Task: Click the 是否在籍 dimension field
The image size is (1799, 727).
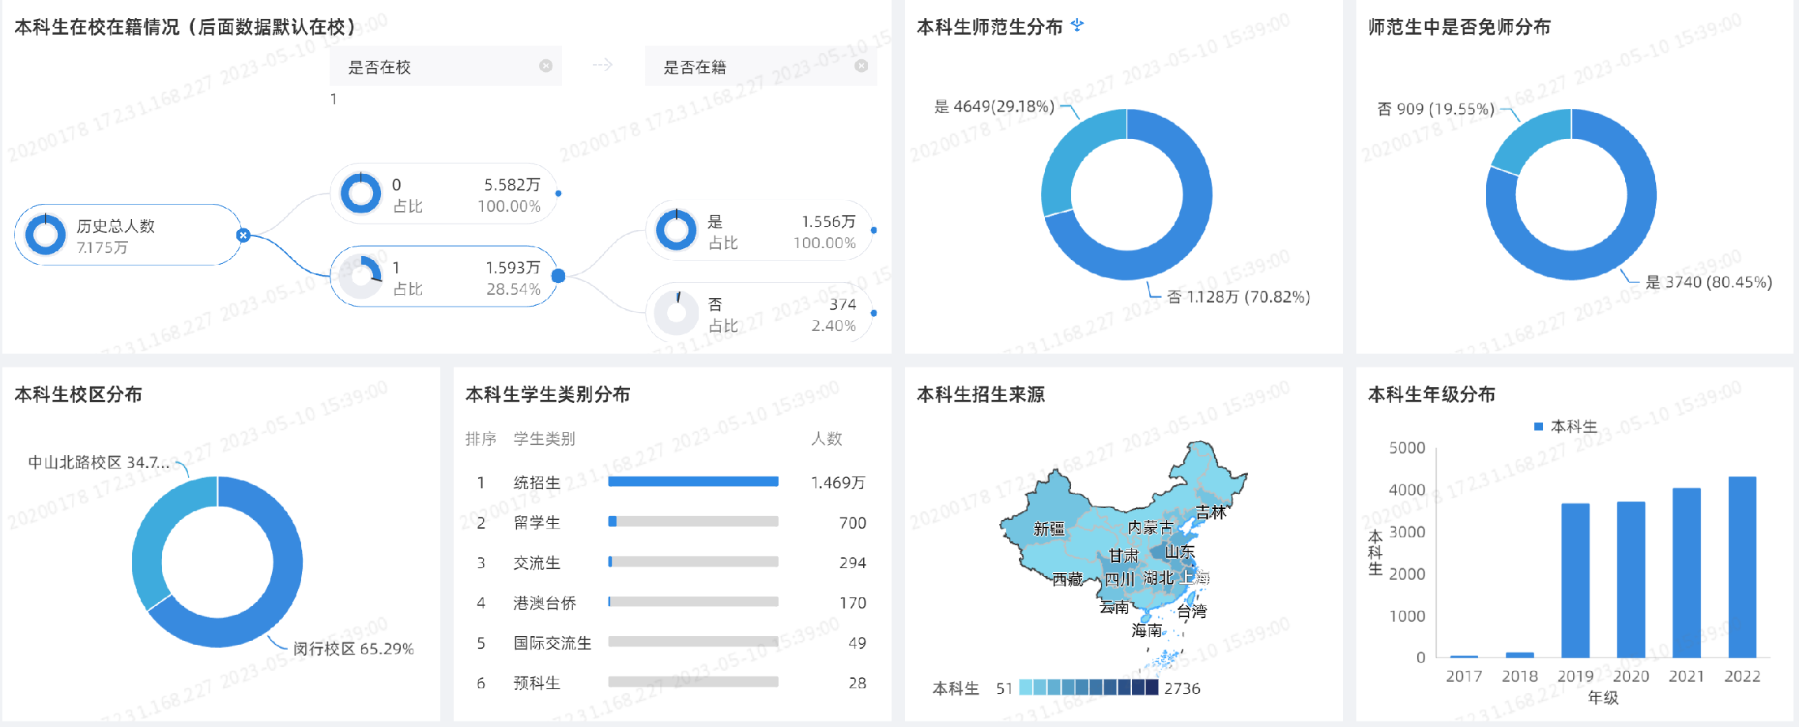Action: pos(761,66)
